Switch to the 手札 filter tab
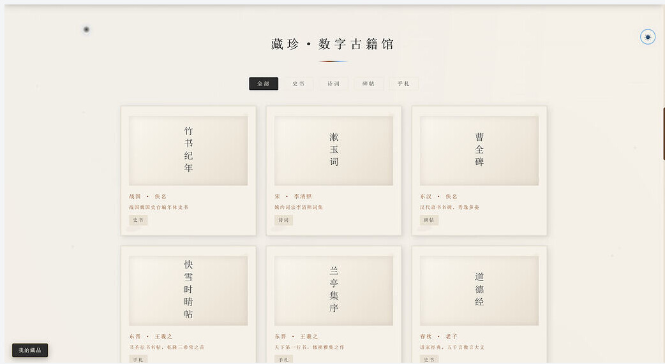The height and width of the screenshot is (364, 665). (404, 84)
